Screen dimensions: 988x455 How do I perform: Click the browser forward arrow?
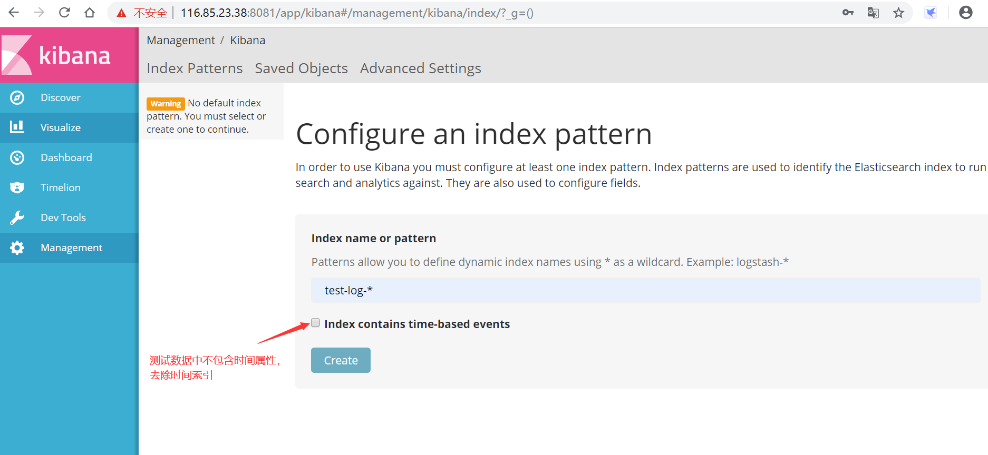[x=39, y=13]
